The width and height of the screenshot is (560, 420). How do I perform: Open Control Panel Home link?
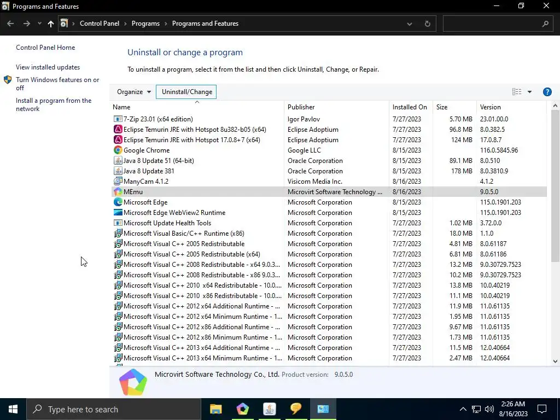pos(45,48)
